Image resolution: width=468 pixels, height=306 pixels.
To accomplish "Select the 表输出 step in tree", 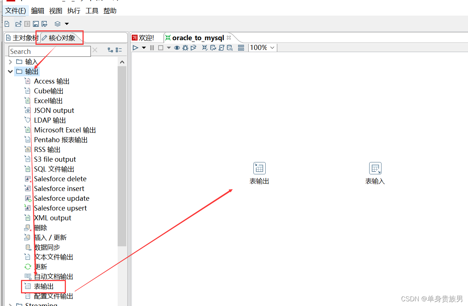I will pos(44,286).
